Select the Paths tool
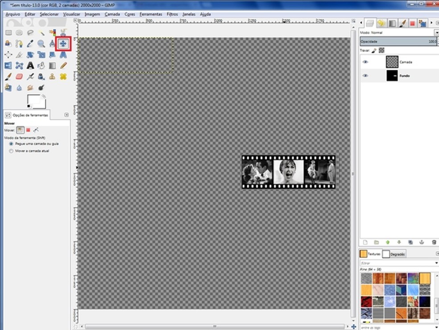Screen dimensions: 439x330 point(19,44)
